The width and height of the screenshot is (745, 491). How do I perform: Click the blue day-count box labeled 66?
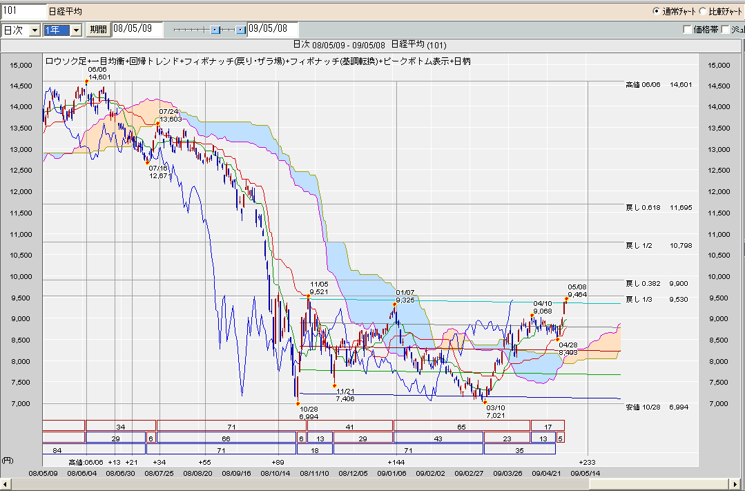[x=226, y=437]
